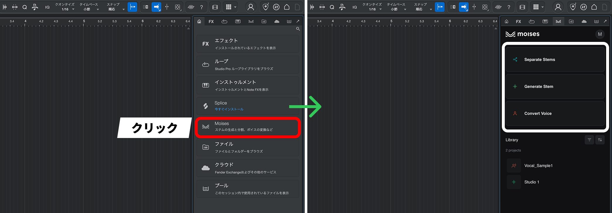The width and height of the screenshot is (612, 213).
Task: Select Cloud tab in left browser panel
Action: click(277, 21)
